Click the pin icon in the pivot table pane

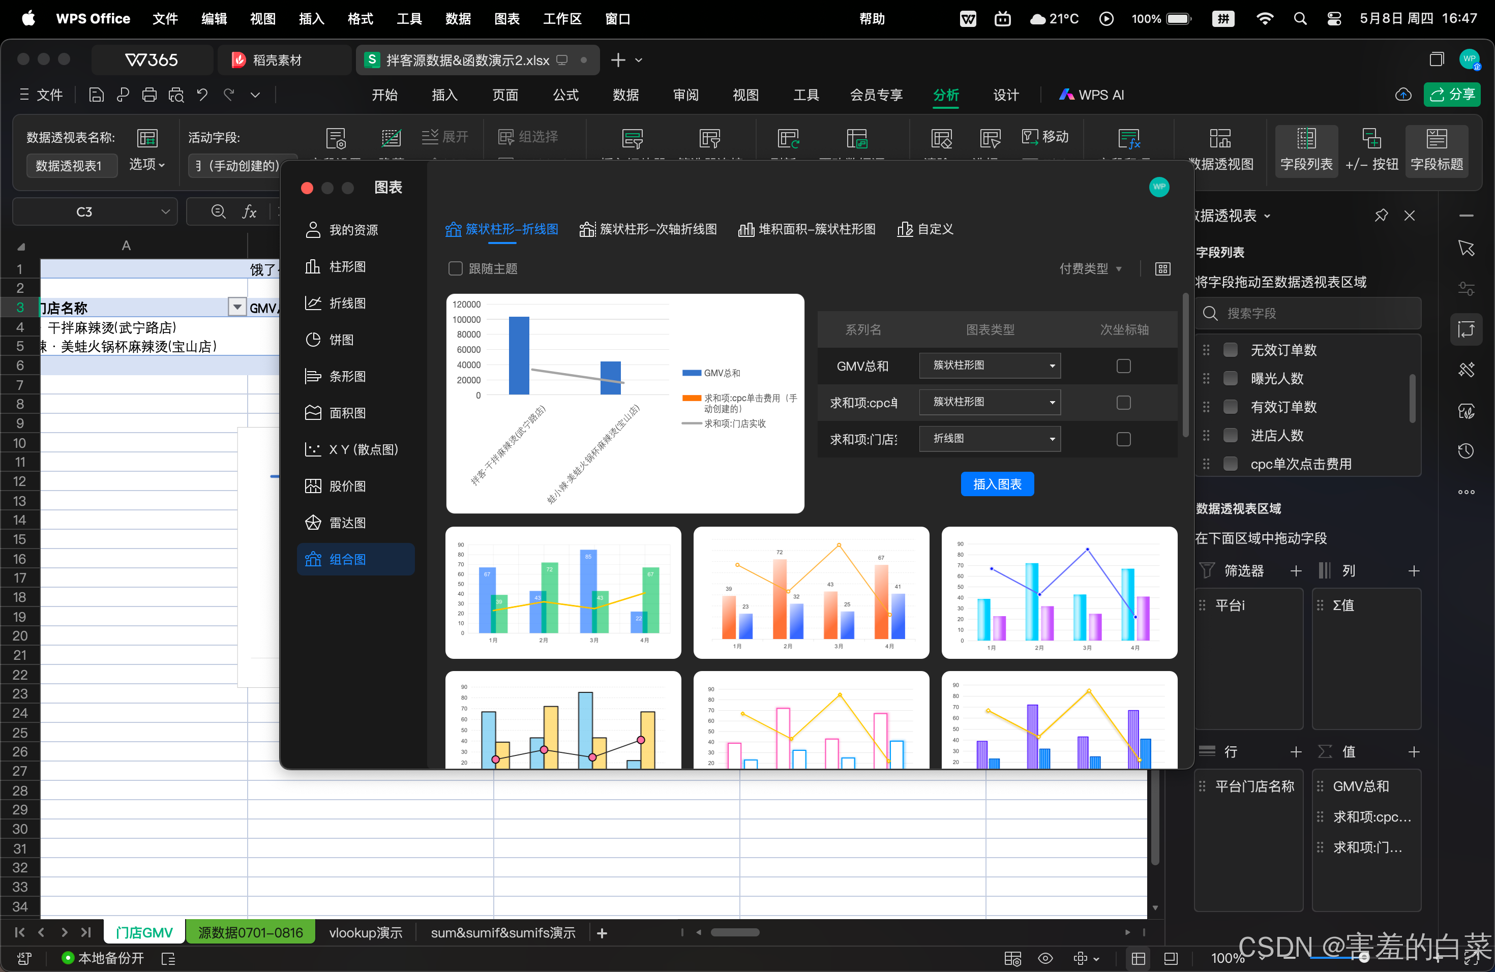(1381, 216)
